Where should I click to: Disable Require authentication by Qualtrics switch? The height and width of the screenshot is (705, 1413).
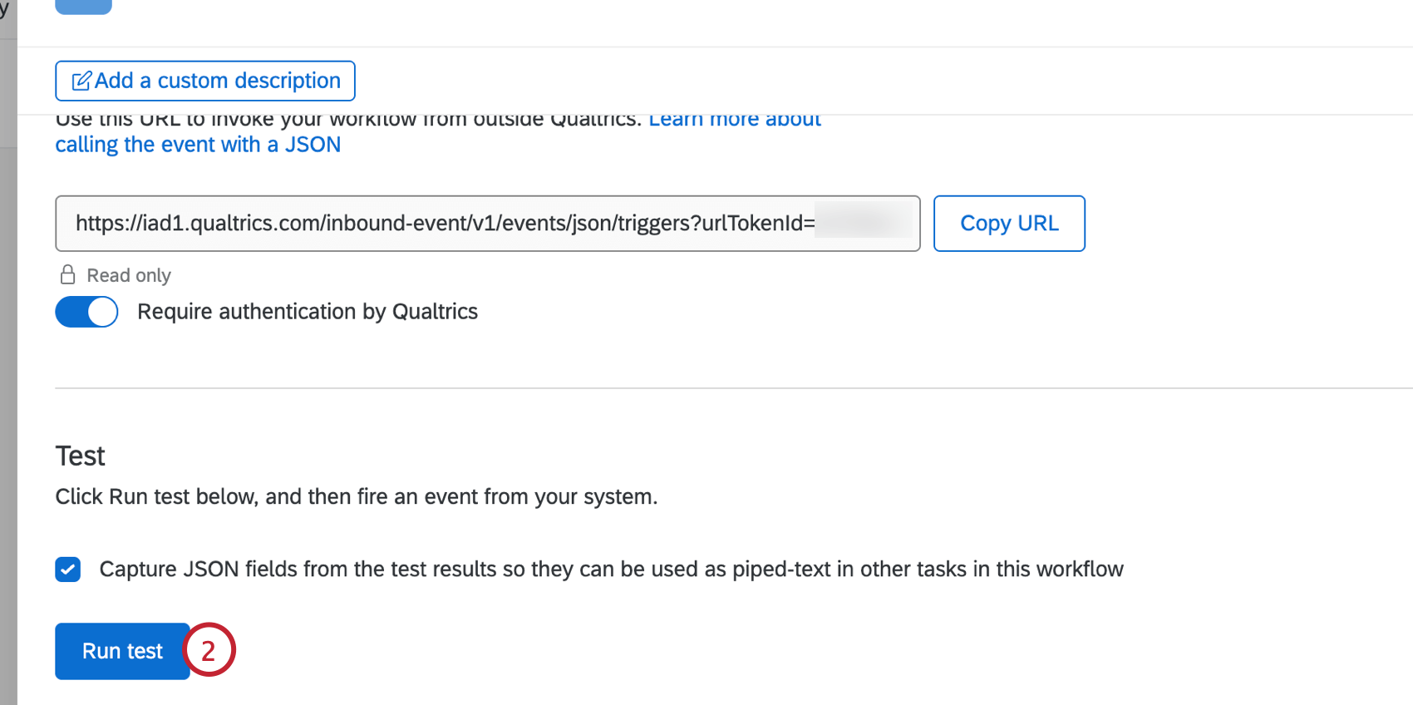point(86,312)
